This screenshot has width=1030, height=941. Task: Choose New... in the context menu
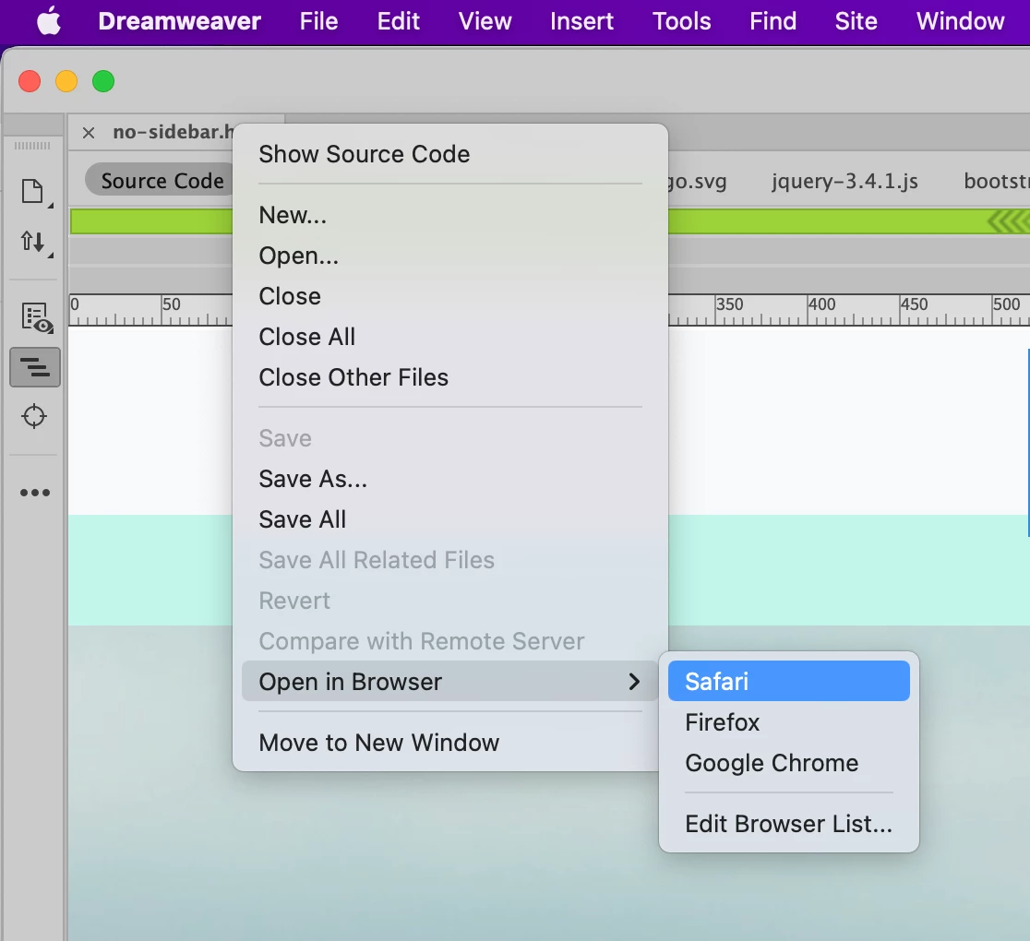pyautogui.click(x=450, y=215)
